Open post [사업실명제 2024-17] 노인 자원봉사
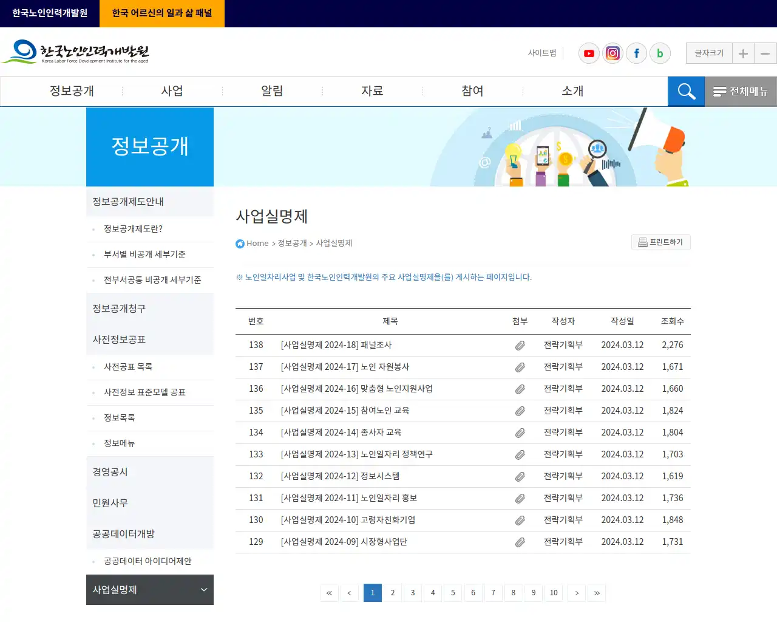The height and width of the screenshot is (622, 777). [345, 367]
